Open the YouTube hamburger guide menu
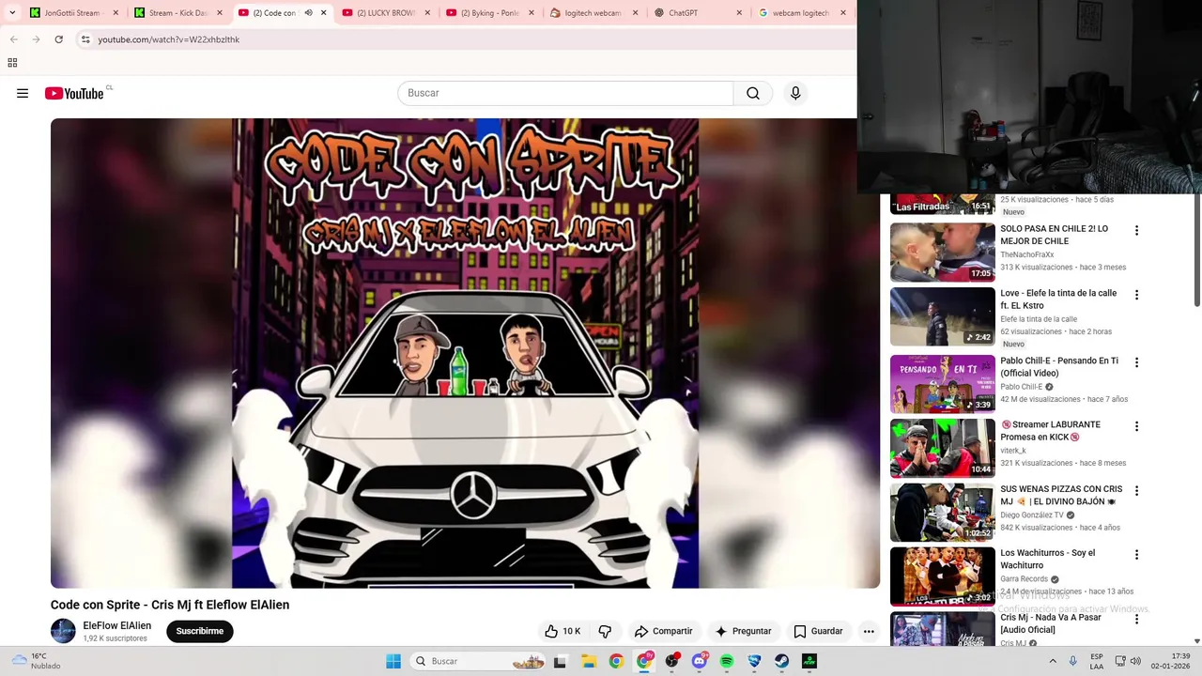The height and width of the screenshot is (676, 1202). (x=23, y=93)
